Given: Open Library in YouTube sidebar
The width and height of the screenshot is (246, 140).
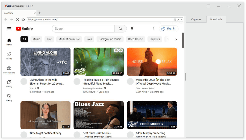Looking at the screenshot, I should (x=9, y=84).
